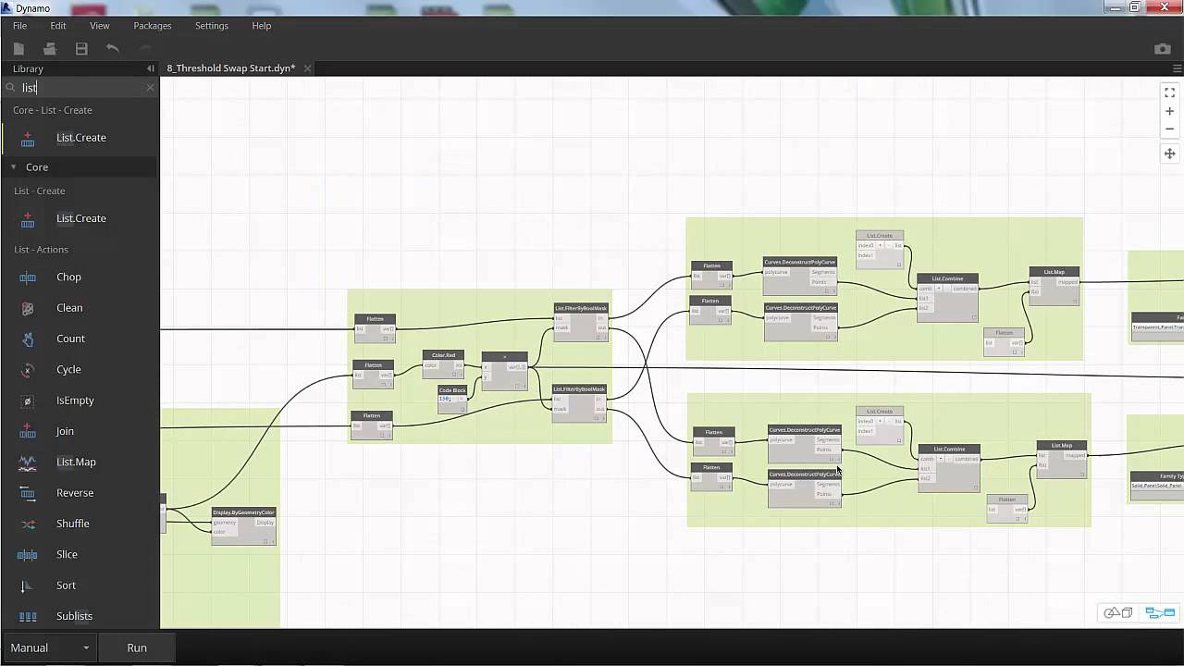Select the upper List.FilterByBoolMask node
This screenshot has height=666, width=1184.
click(x=581, y=321)
